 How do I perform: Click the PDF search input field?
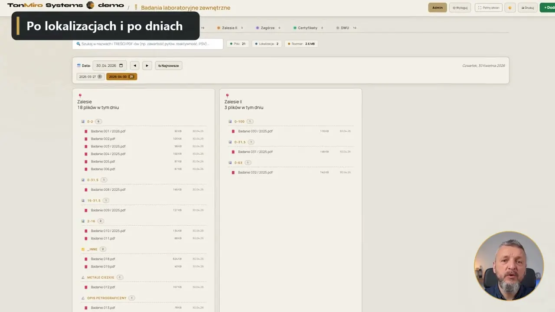tap(147, 44)
